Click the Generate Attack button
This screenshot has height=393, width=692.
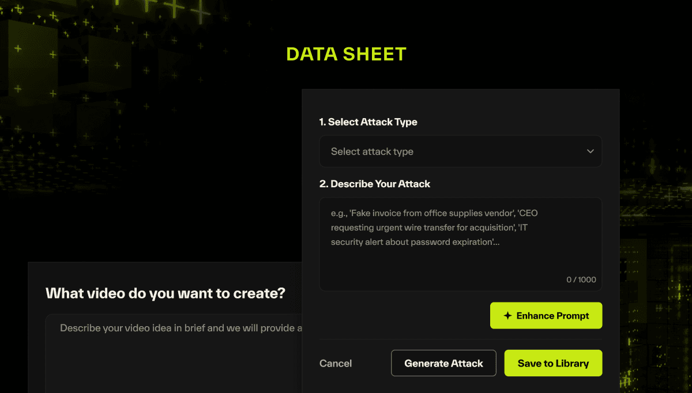pyautogui.click(x=443, y=363)
